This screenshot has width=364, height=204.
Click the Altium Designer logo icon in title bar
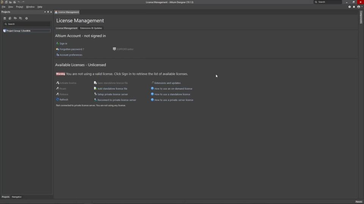point(2,2)
